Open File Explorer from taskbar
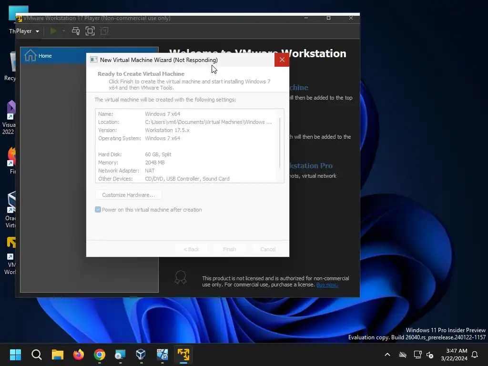The image size is (488, 366). coord(58,355)
